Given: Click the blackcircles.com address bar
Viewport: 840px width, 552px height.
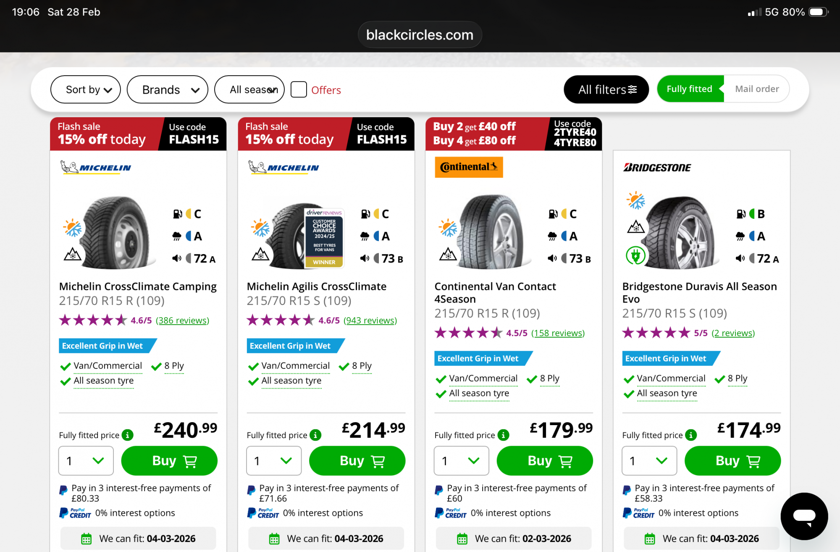Looking at the screenshot, I should tap(420, 35).
